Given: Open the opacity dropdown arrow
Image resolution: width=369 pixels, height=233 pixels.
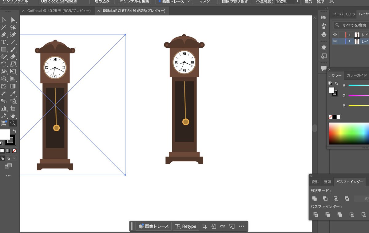Looking at the screenshot, I should coord(297,2).
